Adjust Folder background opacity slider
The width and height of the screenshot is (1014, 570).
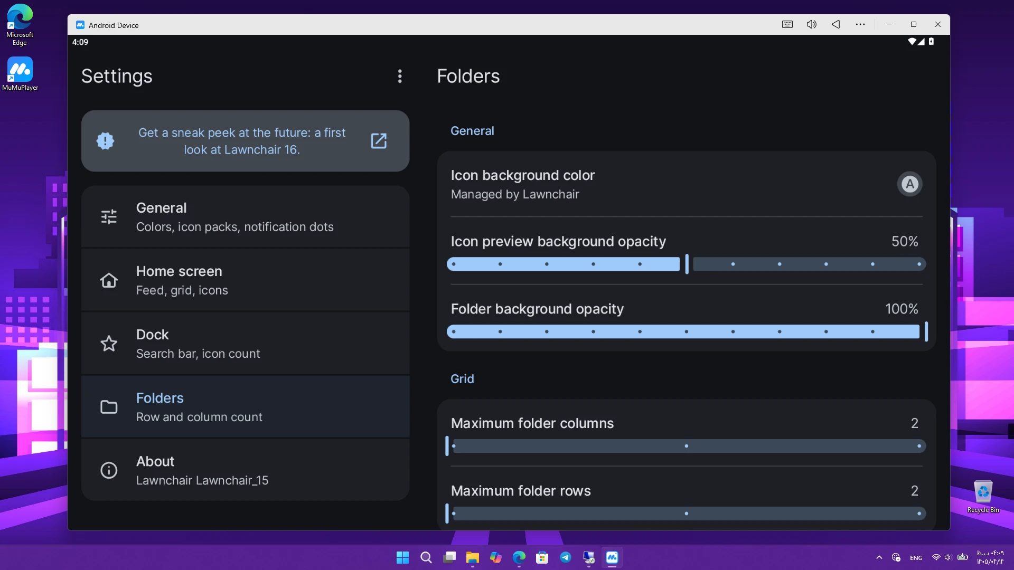click(687, 331)
